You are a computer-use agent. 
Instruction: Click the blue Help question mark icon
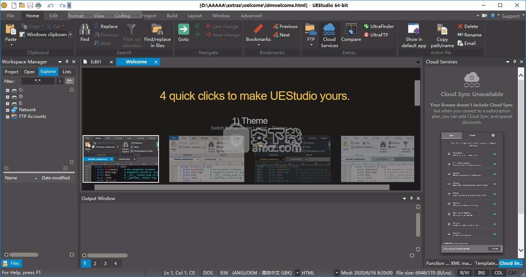[x=493, y=15]
